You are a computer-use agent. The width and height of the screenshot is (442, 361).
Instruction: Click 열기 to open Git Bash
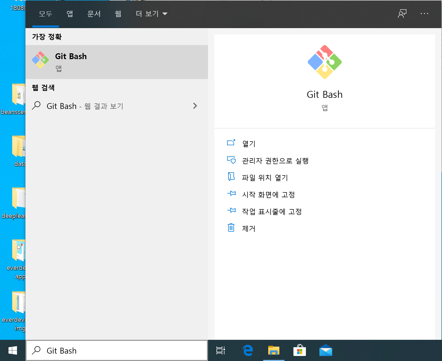[249, 143]
